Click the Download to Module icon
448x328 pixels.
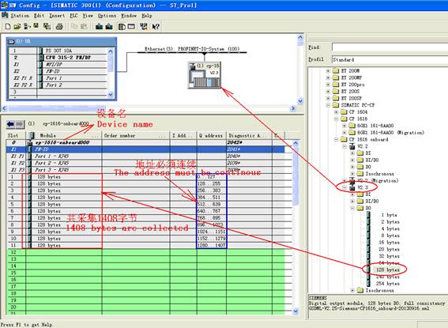[99, 27]
